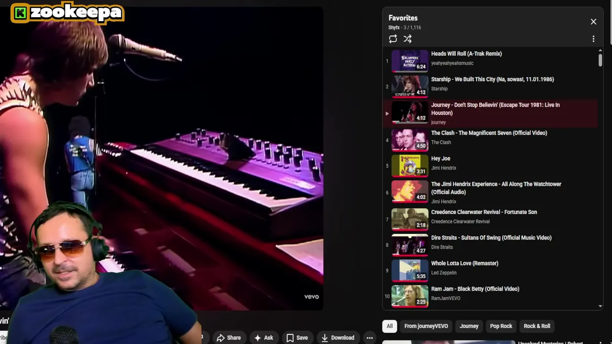The width and height of the screenshot is (612, 344).
Task: Click the RamJamVEVO channel name
Action: 446,298
